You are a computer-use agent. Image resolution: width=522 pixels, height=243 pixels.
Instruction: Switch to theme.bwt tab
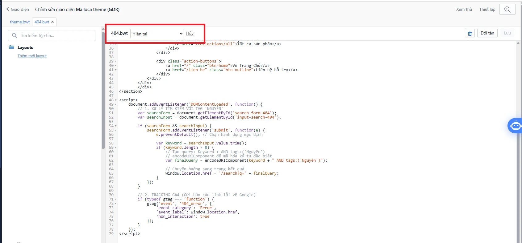click(20, 22)
